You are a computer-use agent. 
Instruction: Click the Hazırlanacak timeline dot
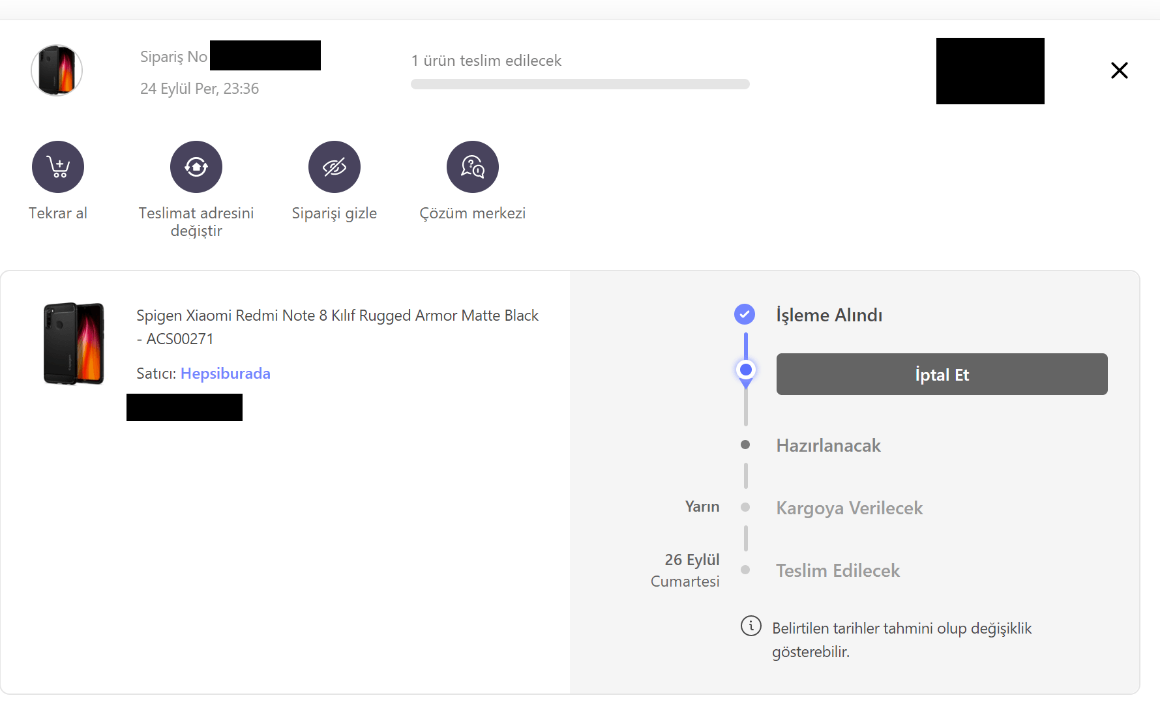point(745,445)
